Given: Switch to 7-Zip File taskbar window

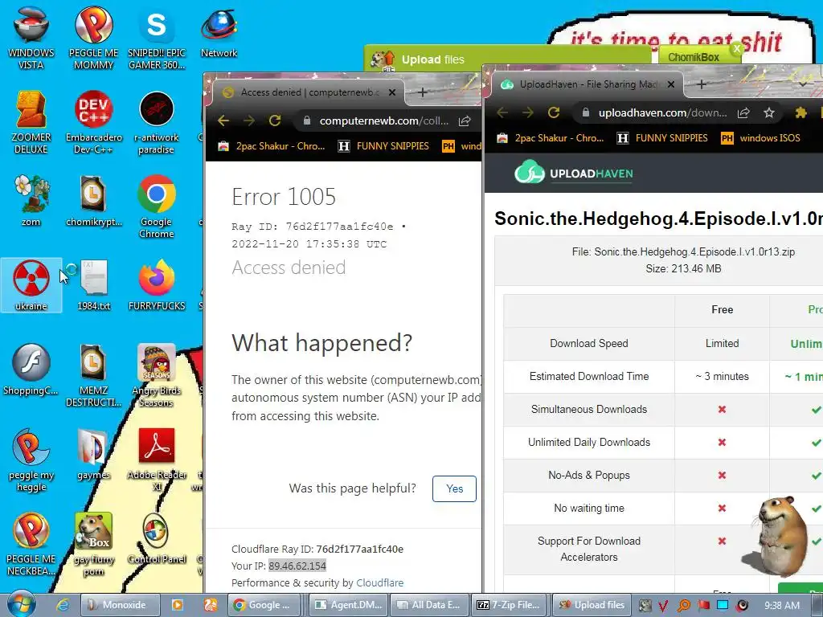Looking at the screenshot, I should [510, 605].
